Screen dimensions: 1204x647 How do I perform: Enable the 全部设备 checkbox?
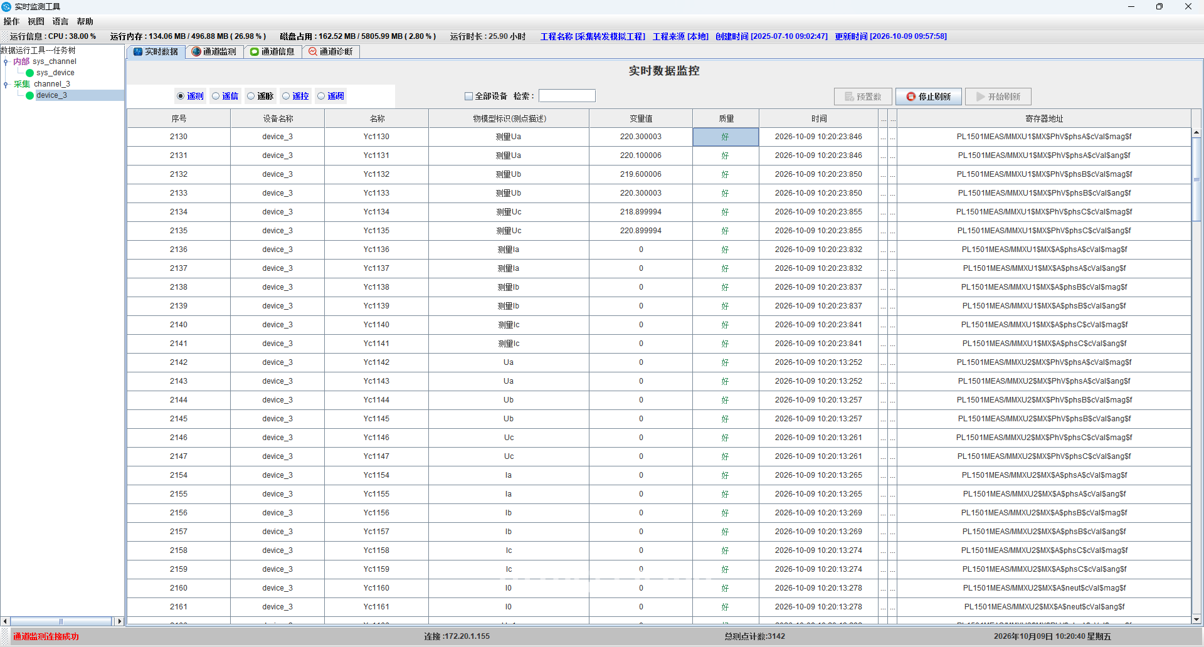pyautogui.click(x=468, y=97)
